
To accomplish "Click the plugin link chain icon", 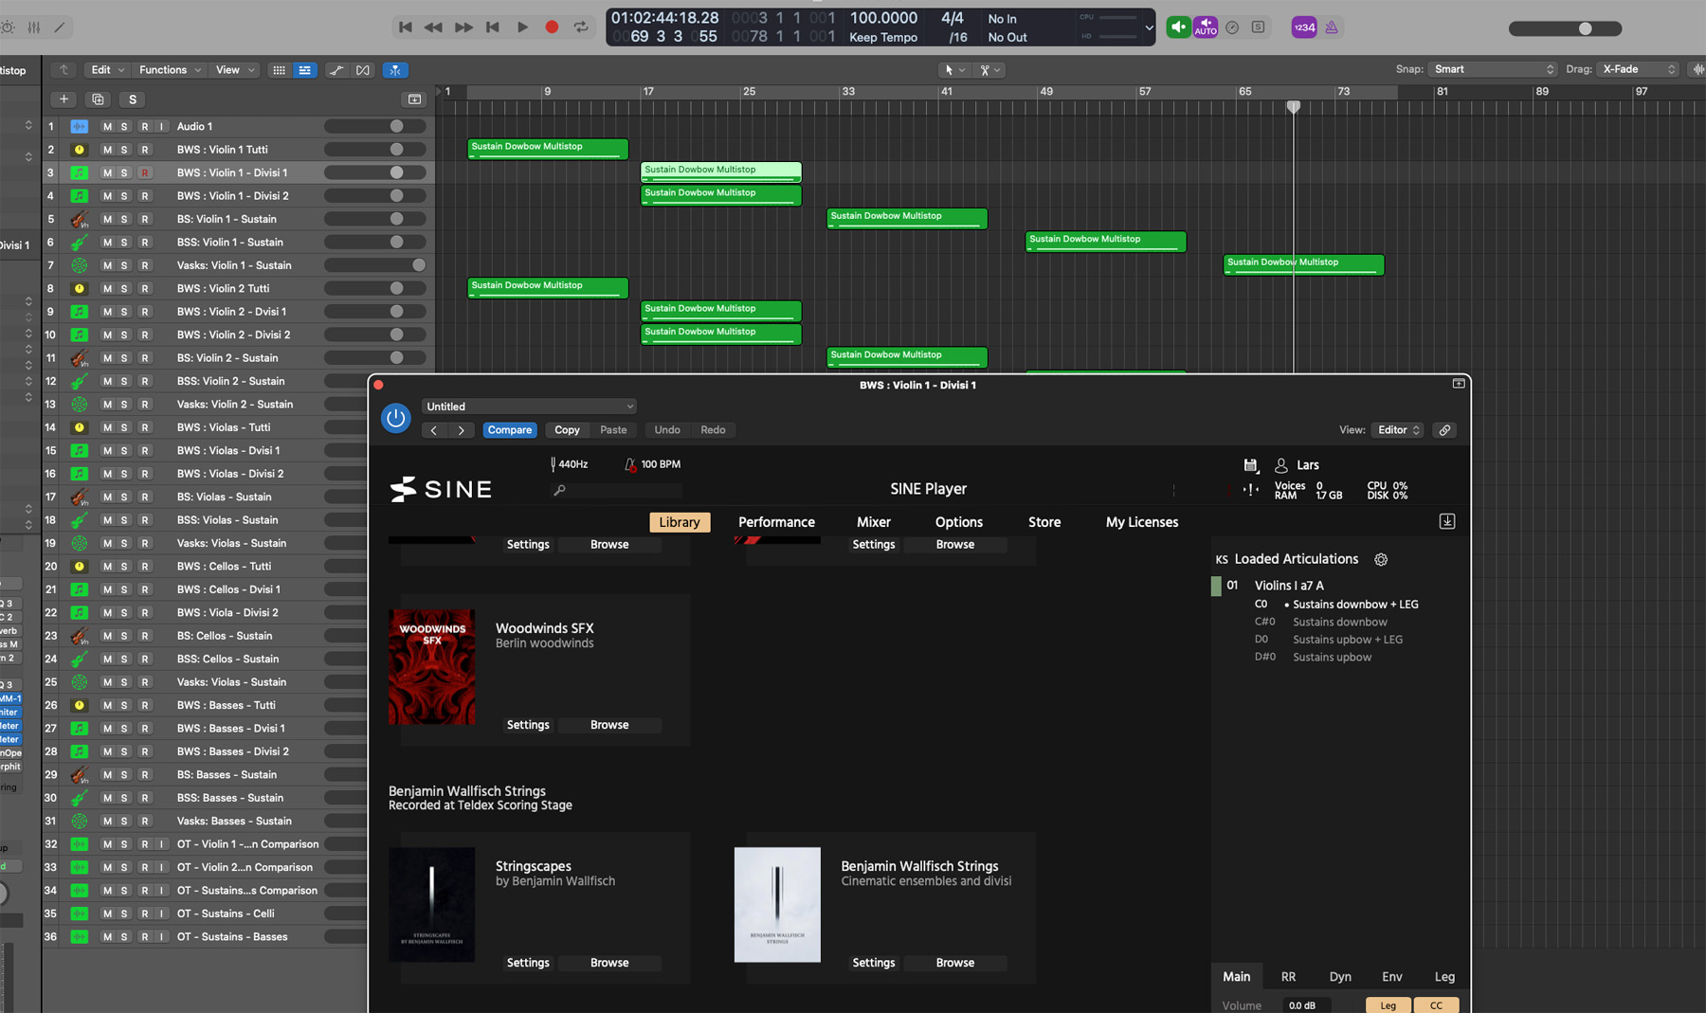I will click(x=1444, y=430).
